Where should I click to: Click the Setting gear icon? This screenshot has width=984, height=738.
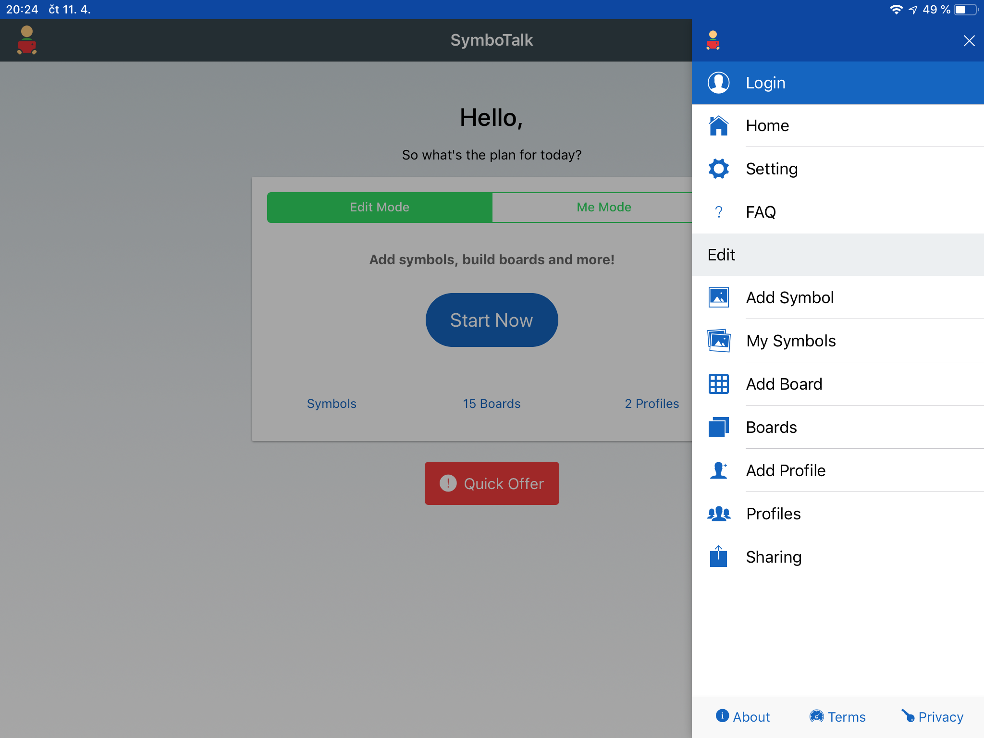coord(718,169)
